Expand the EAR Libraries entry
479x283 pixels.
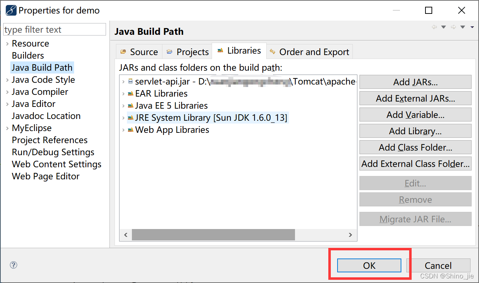[123, 94]
